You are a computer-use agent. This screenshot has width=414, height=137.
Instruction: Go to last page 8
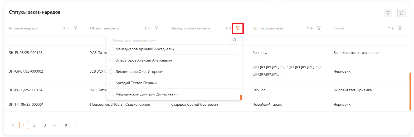tap(66, 125)
